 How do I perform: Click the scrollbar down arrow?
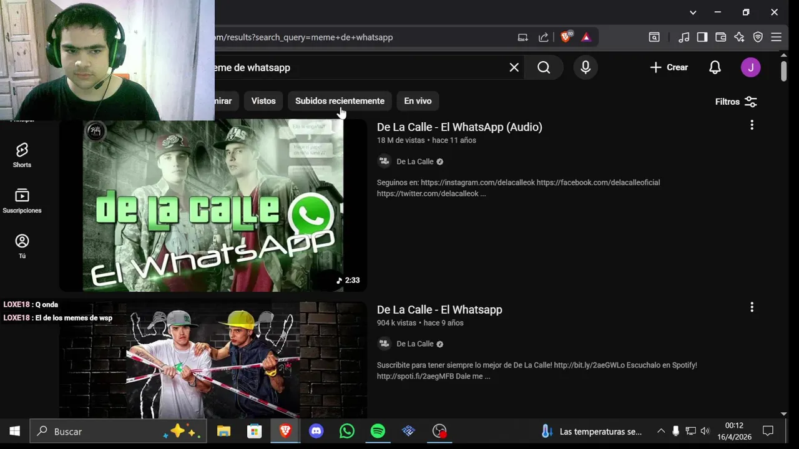pos(784,413)
